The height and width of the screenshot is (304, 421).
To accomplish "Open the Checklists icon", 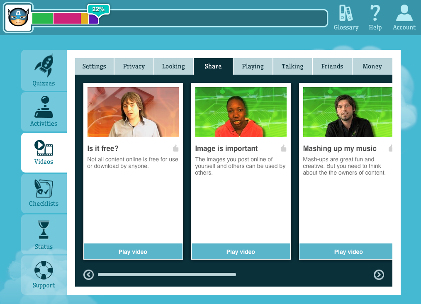I will (44, 189).
